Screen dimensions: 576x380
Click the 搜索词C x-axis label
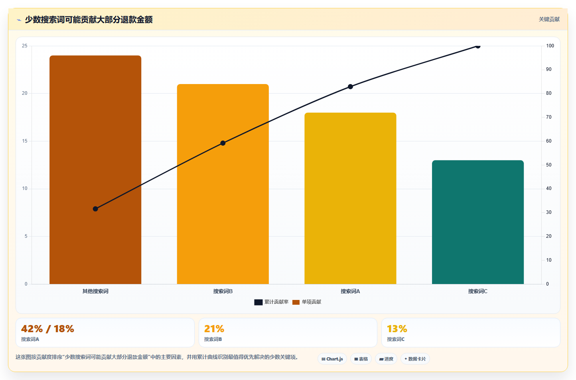click(478, 291)
